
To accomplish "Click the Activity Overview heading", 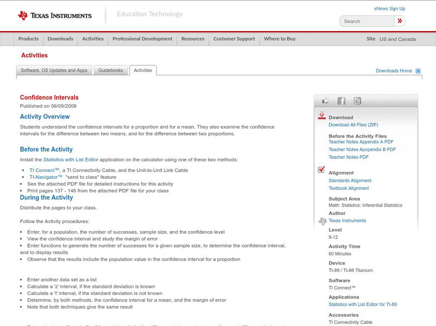I will pyautogui.click(x=45, y=117).
